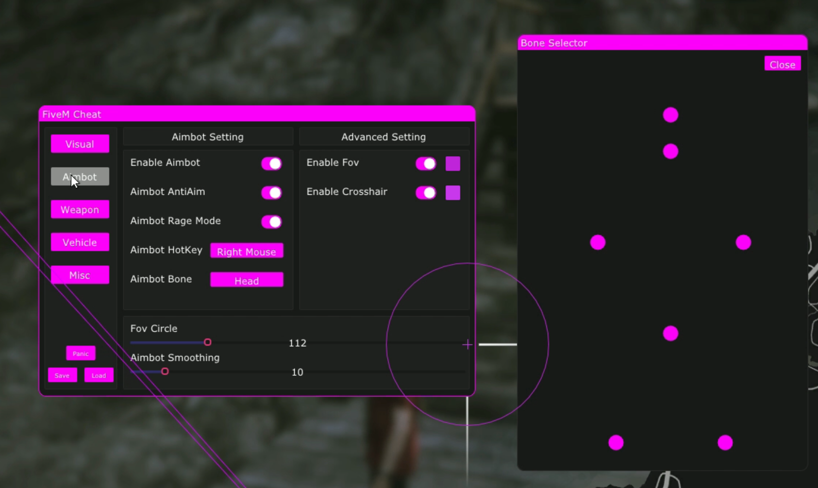Choose the left foot bone dot
The image size is (818, 488).
pyautogui.click(x=616, y=443)
